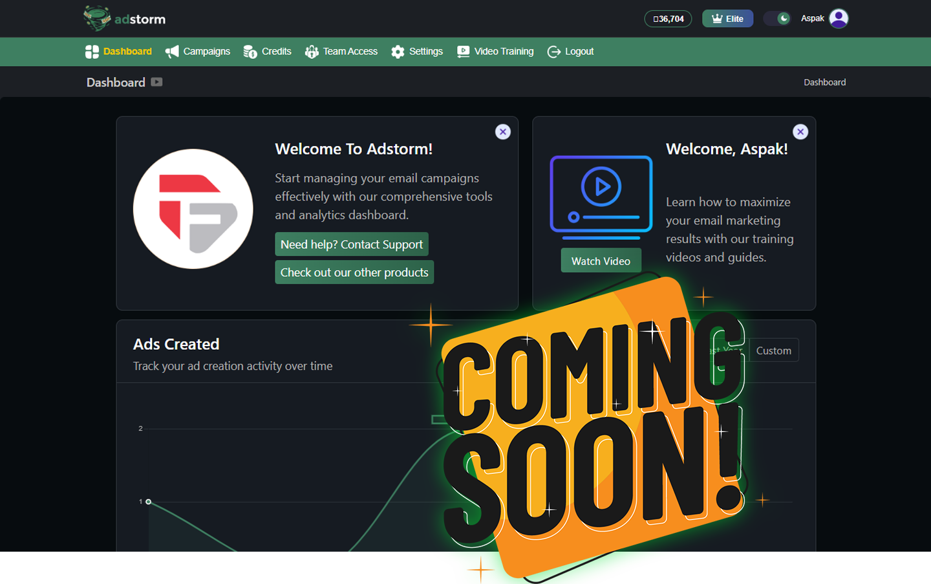View the 36,704 credits balance
This screenshot has height=584, width=931.
[x=668, y=19]
